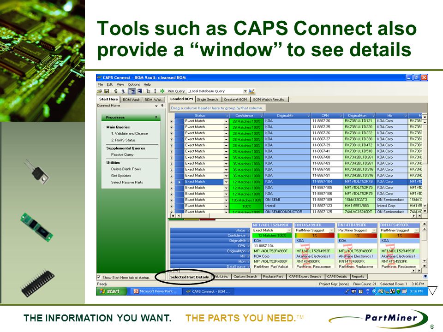
Task: Click the pin icon on Connect Home panel
Action: [x=162, y=106]
